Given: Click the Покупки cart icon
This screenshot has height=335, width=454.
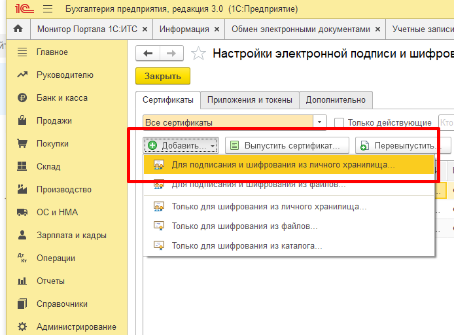Looking at the screenshot, I should (x=22, y=143).
